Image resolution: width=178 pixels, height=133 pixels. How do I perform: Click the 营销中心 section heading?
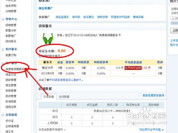11,19
